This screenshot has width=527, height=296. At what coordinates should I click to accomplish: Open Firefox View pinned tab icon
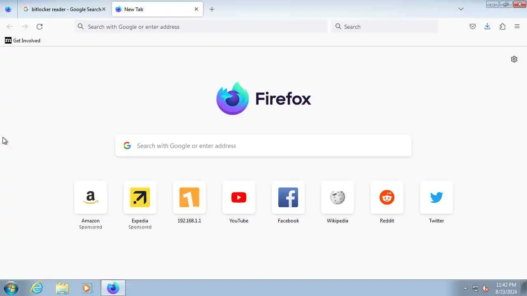[x=8, y=9]
